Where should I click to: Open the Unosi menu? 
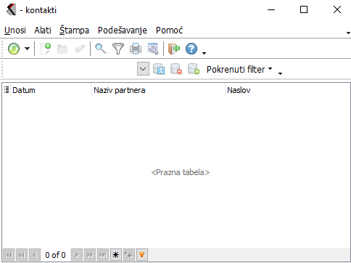tap(15, 31)
